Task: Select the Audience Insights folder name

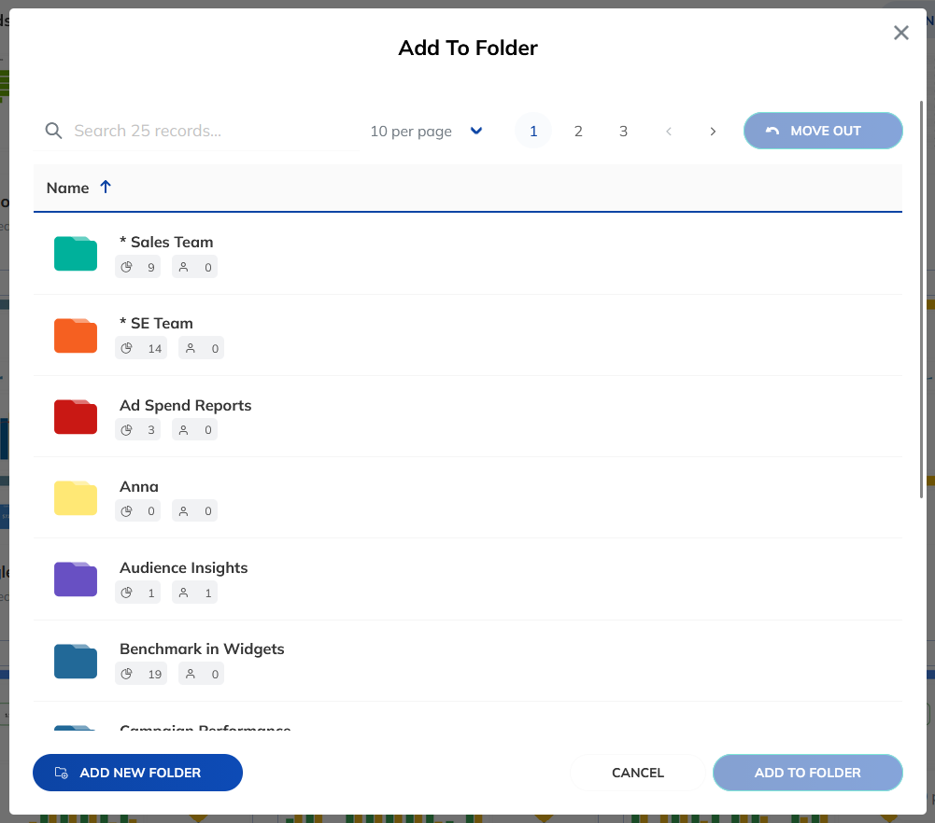Action: (184, 567)
